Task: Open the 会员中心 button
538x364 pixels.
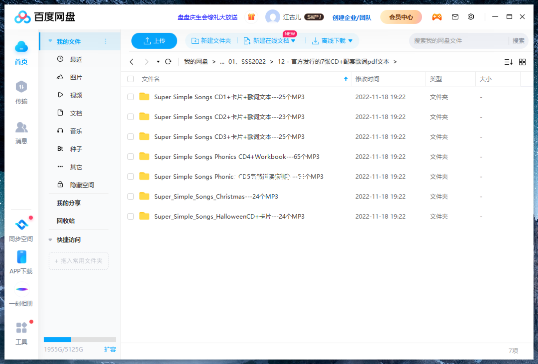Action: 401,17
